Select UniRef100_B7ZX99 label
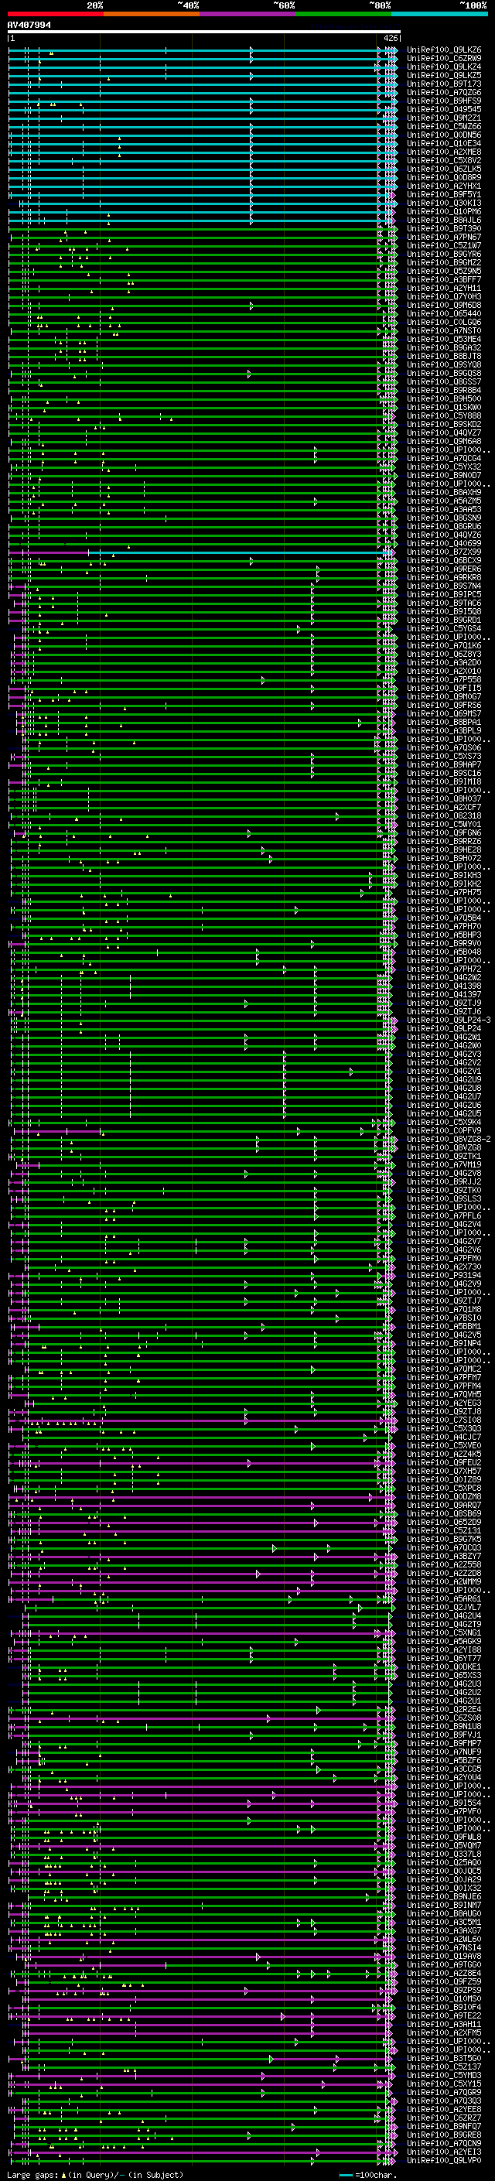Image resolution: width=495 pixels, height=2181 pixels. 444,552
